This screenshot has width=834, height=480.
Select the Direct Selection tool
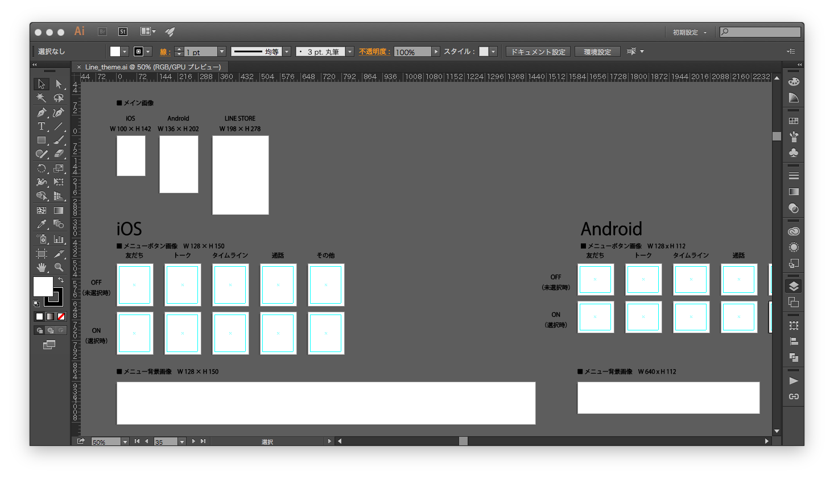pos(59,84)
